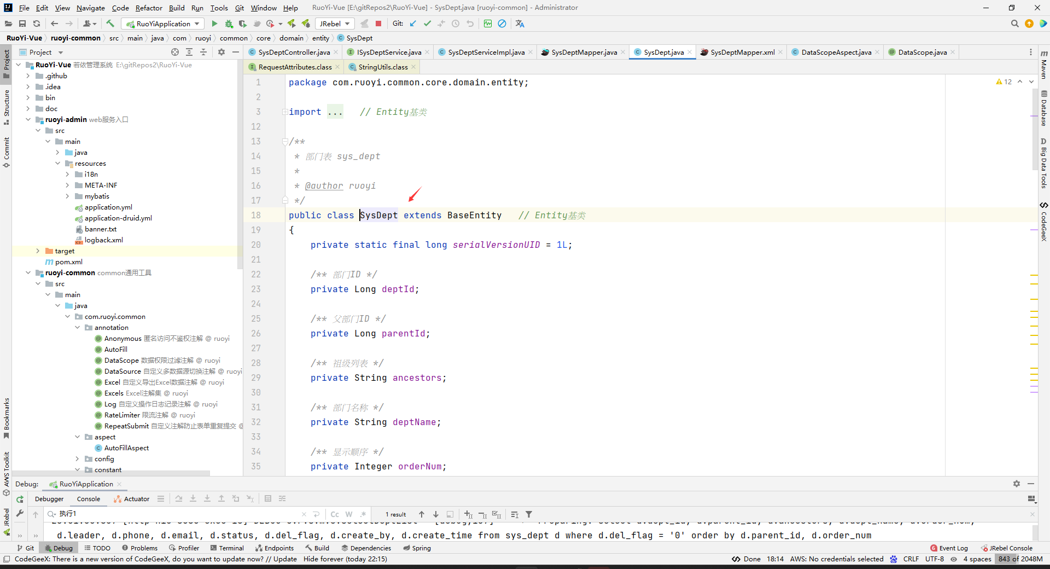
Task: Toggle Regex option in the console search
Action: (x=363, y=514)
